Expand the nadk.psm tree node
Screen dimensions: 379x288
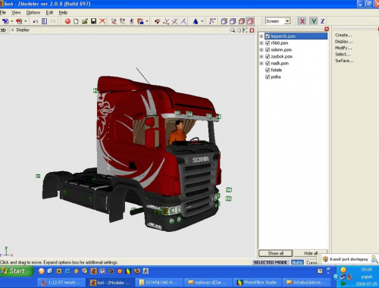(x=262, y=63)
